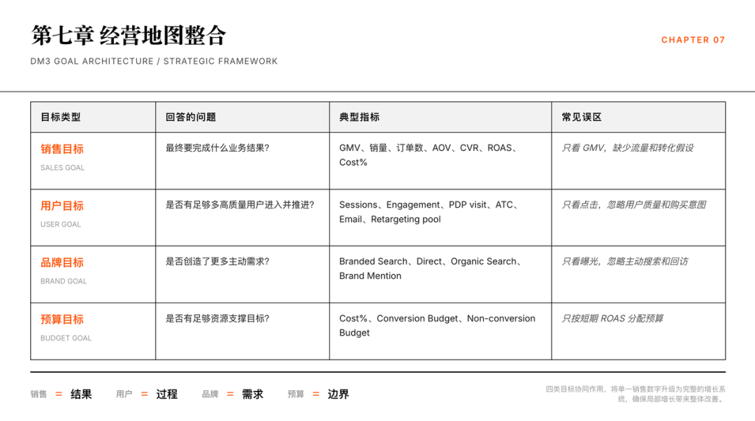
Task: Click the BRAND GOAL sublabel
Action: [x=64, y=281]
